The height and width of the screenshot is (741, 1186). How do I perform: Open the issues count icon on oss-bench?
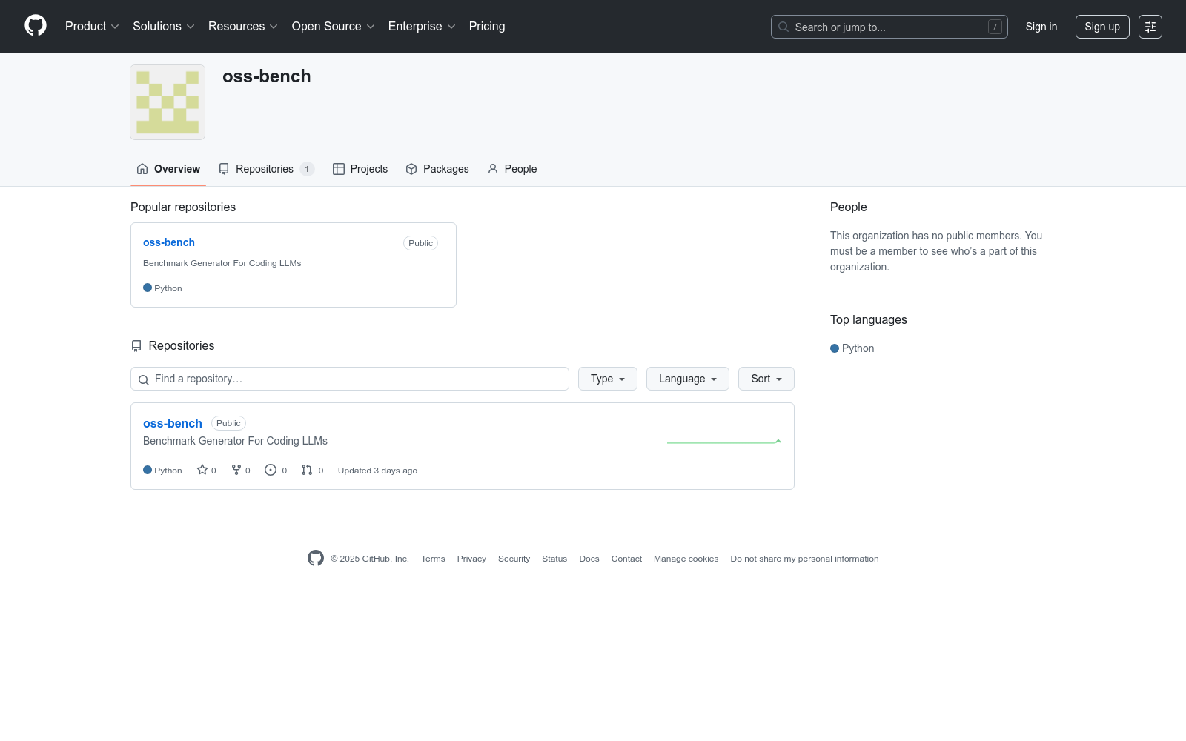click(x=271, y=470)
